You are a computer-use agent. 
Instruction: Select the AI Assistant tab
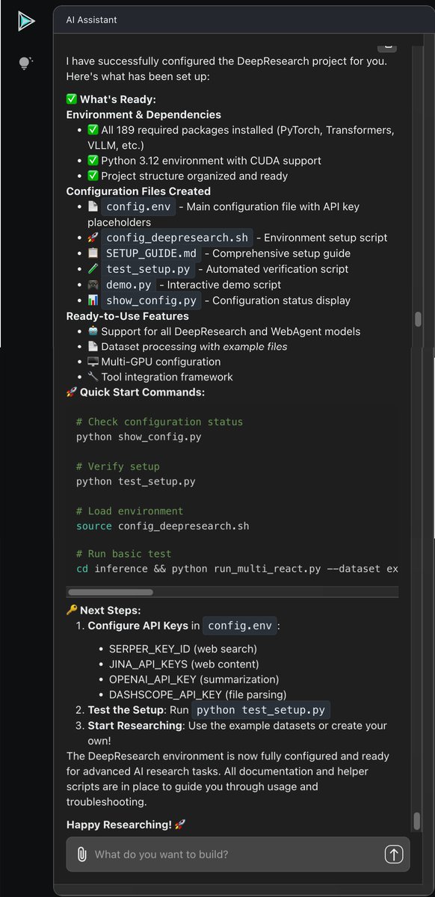click(x=91, y=19)
